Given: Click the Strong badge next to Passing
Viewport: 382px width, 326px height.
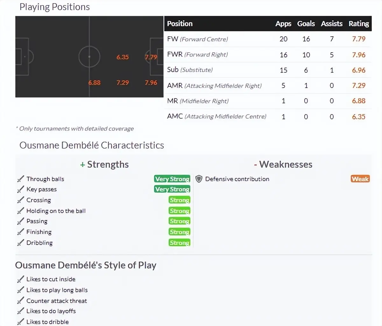Looking at the screenshot, I should coord(180,221).
